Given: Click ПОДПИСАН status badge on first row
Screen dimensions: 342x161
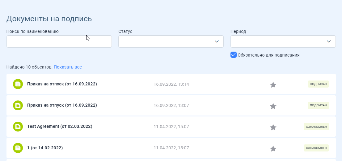Looking at the screenshot, I should click(318, 84).
